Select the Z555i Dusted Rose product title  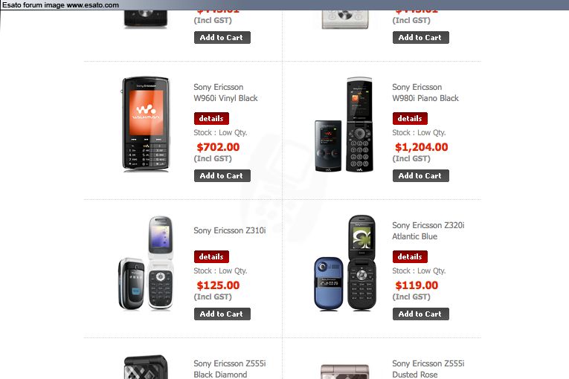click(428, 369)
